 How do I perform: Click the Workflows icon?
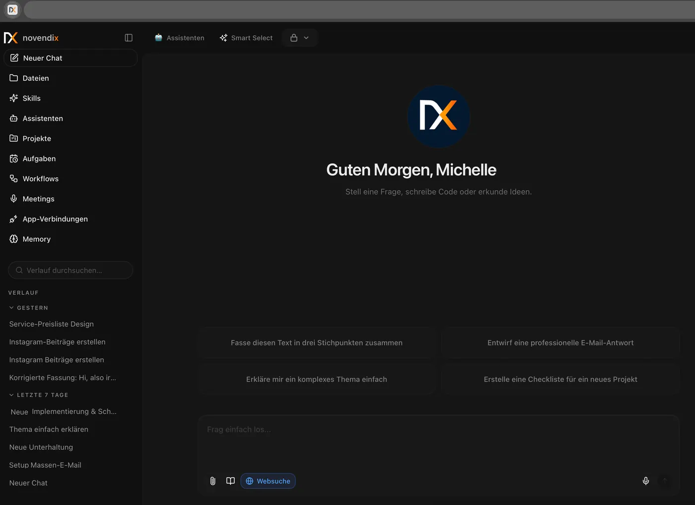14,179
